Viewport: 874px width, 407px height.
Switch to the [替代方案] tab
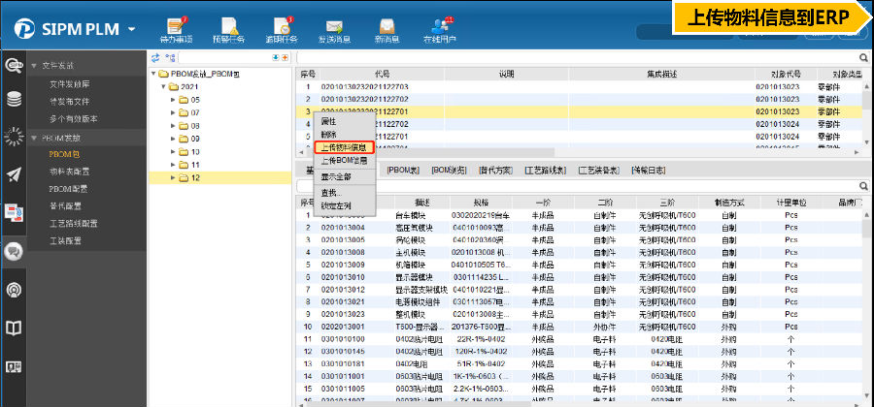[x=495, y=170]
